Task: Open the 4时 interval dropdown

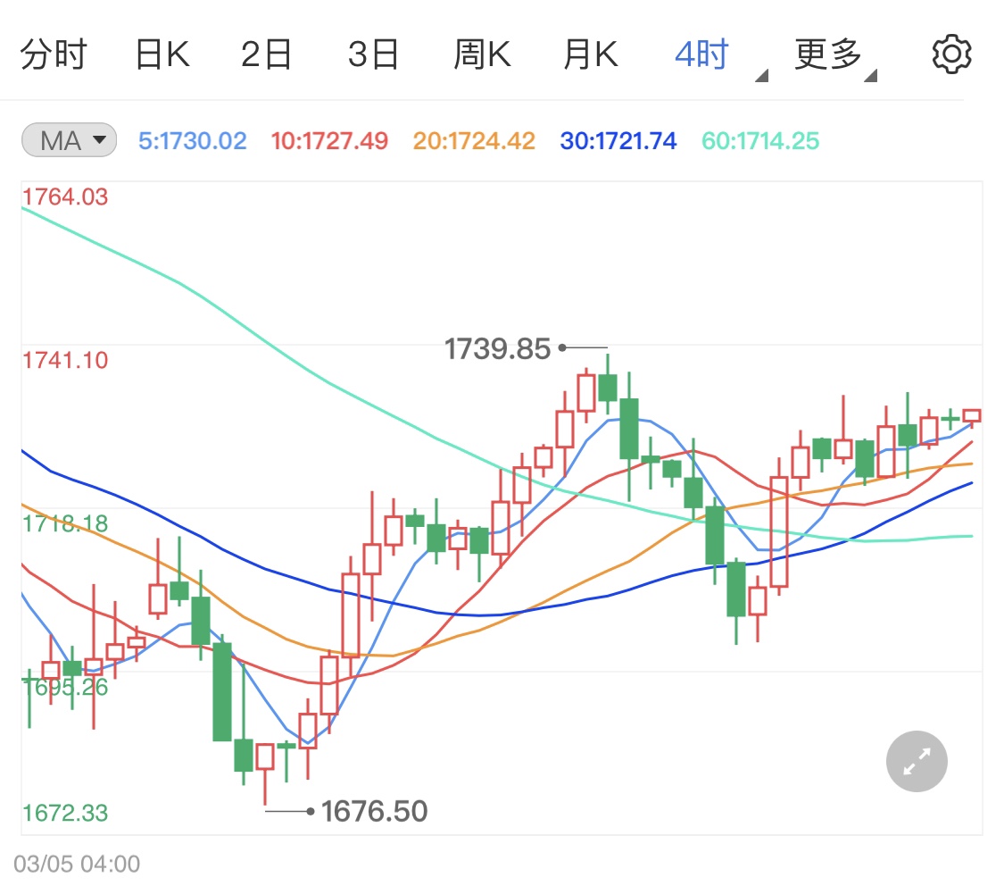Action: [x=720, y=57]
